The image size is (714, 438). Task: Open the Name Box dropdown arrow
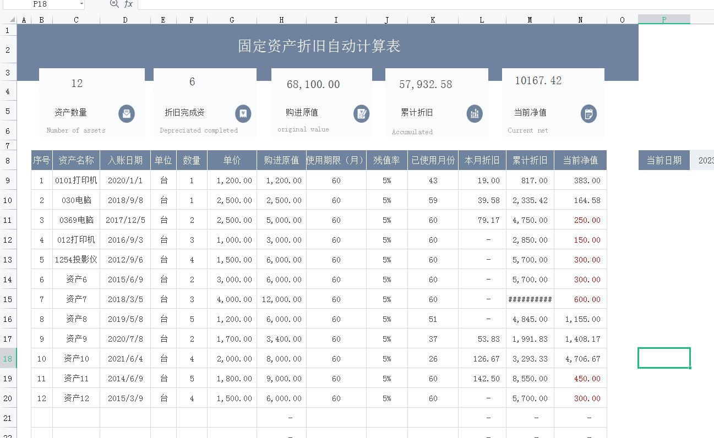click(81, 4)
